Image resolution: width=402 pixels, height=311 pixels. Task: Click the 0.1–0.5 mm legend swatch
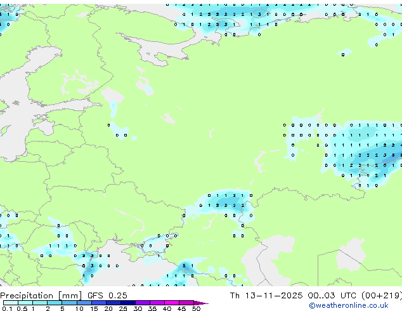click(11, 303)
